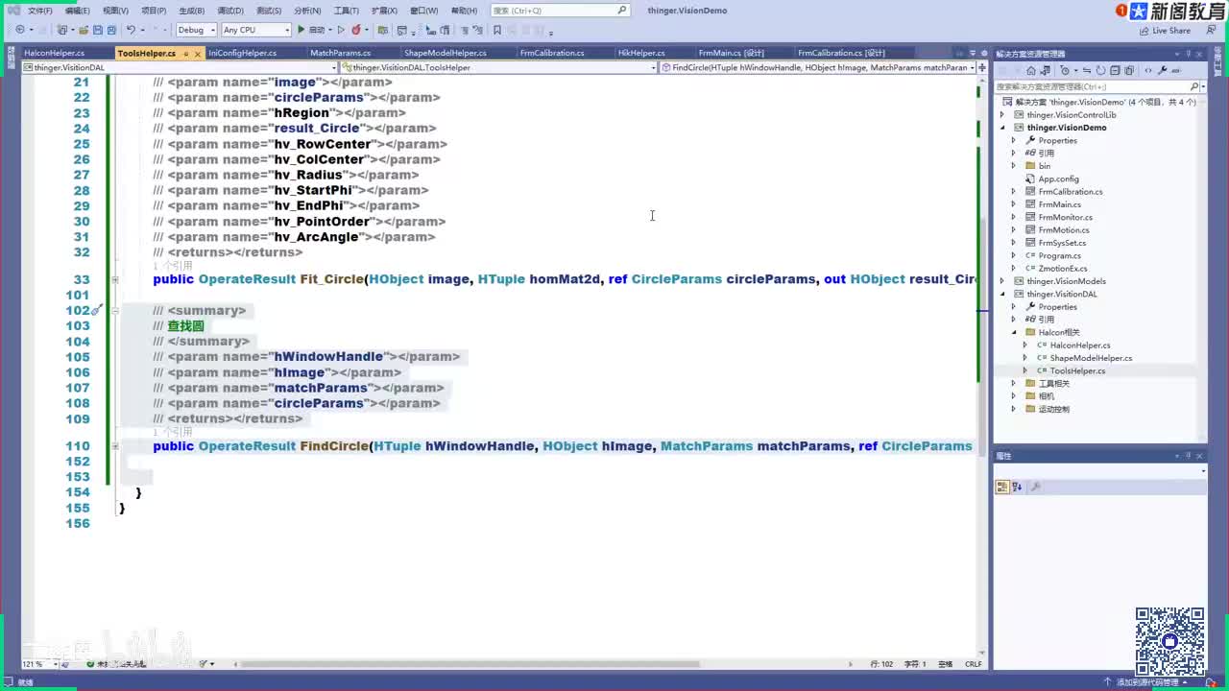Click the screwdriver quick action icon at line 102
The width and height of the screenshot is (1229, 691).
(96, 310)
